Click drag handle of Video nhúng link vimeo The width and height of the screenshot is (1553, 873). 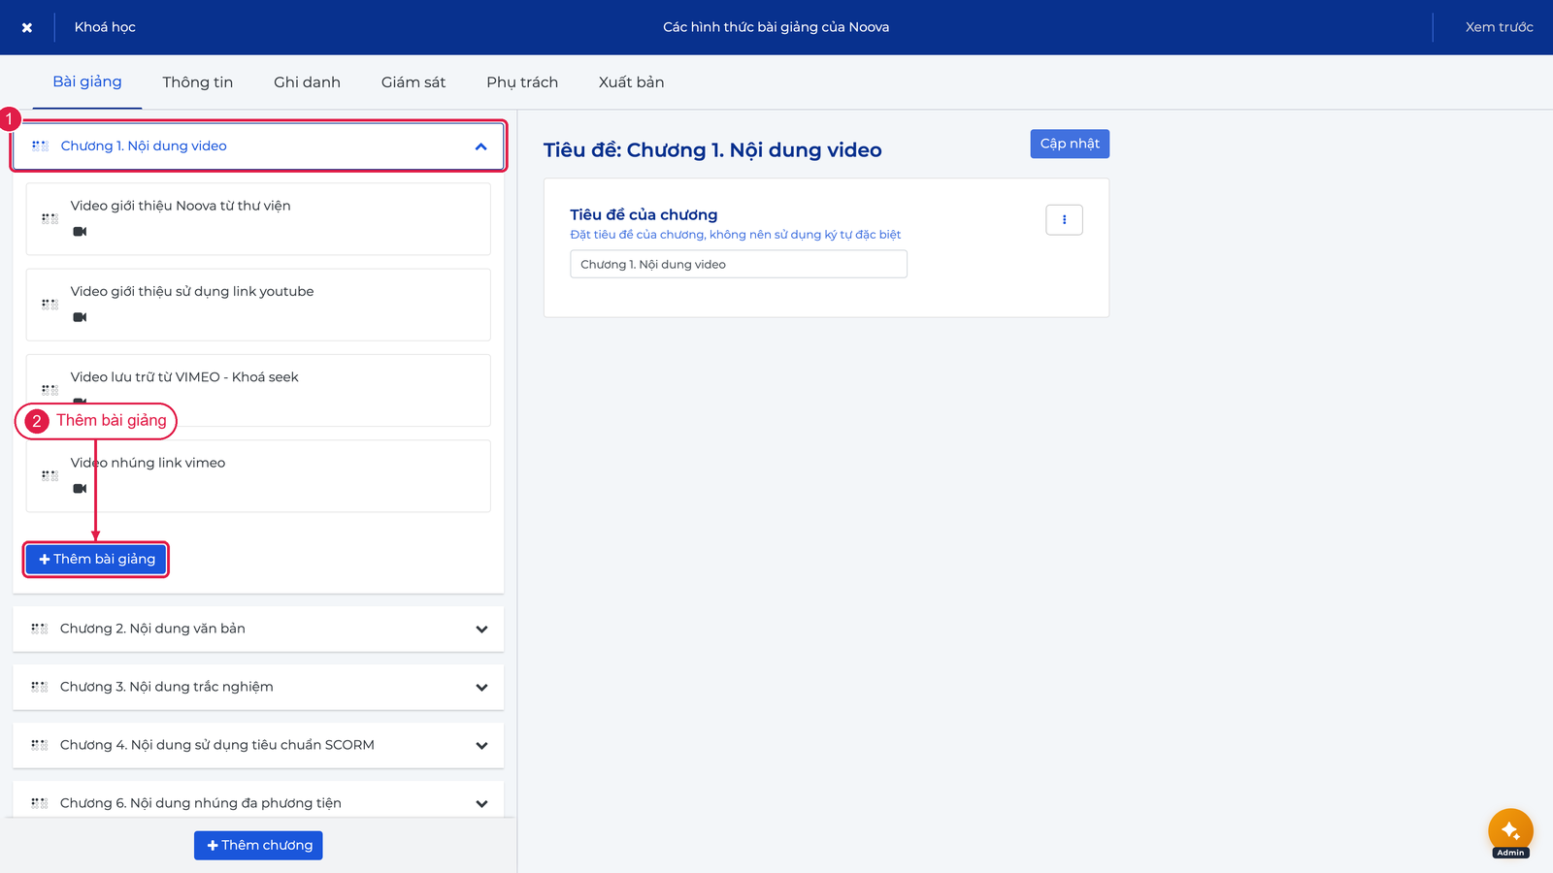point(50,475)
